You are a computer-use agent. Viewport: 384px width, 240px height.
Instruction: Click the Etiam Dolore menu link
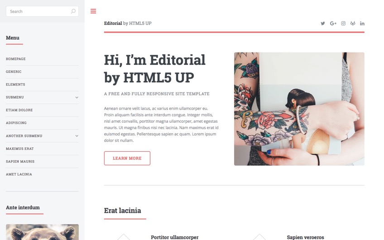click(19, 110)
